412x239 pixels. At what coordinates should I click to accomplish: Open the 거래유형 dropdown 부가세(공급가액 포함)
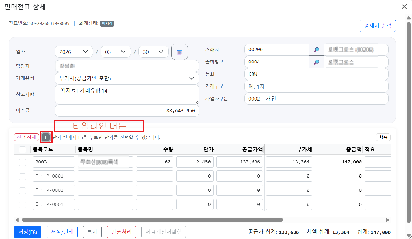pos(127,78)
